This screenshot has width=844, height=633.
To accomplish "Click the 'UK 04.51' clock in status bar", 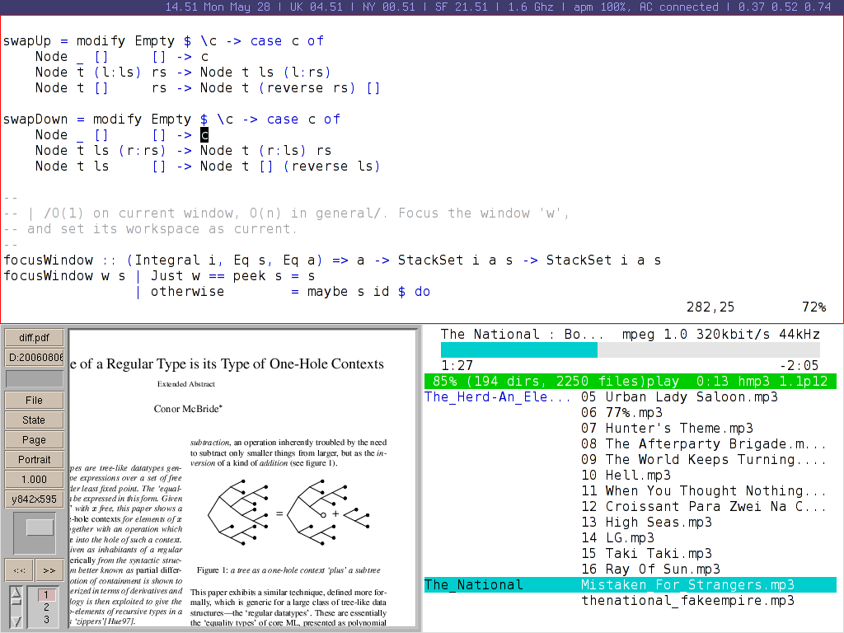I will click(316, 7).
